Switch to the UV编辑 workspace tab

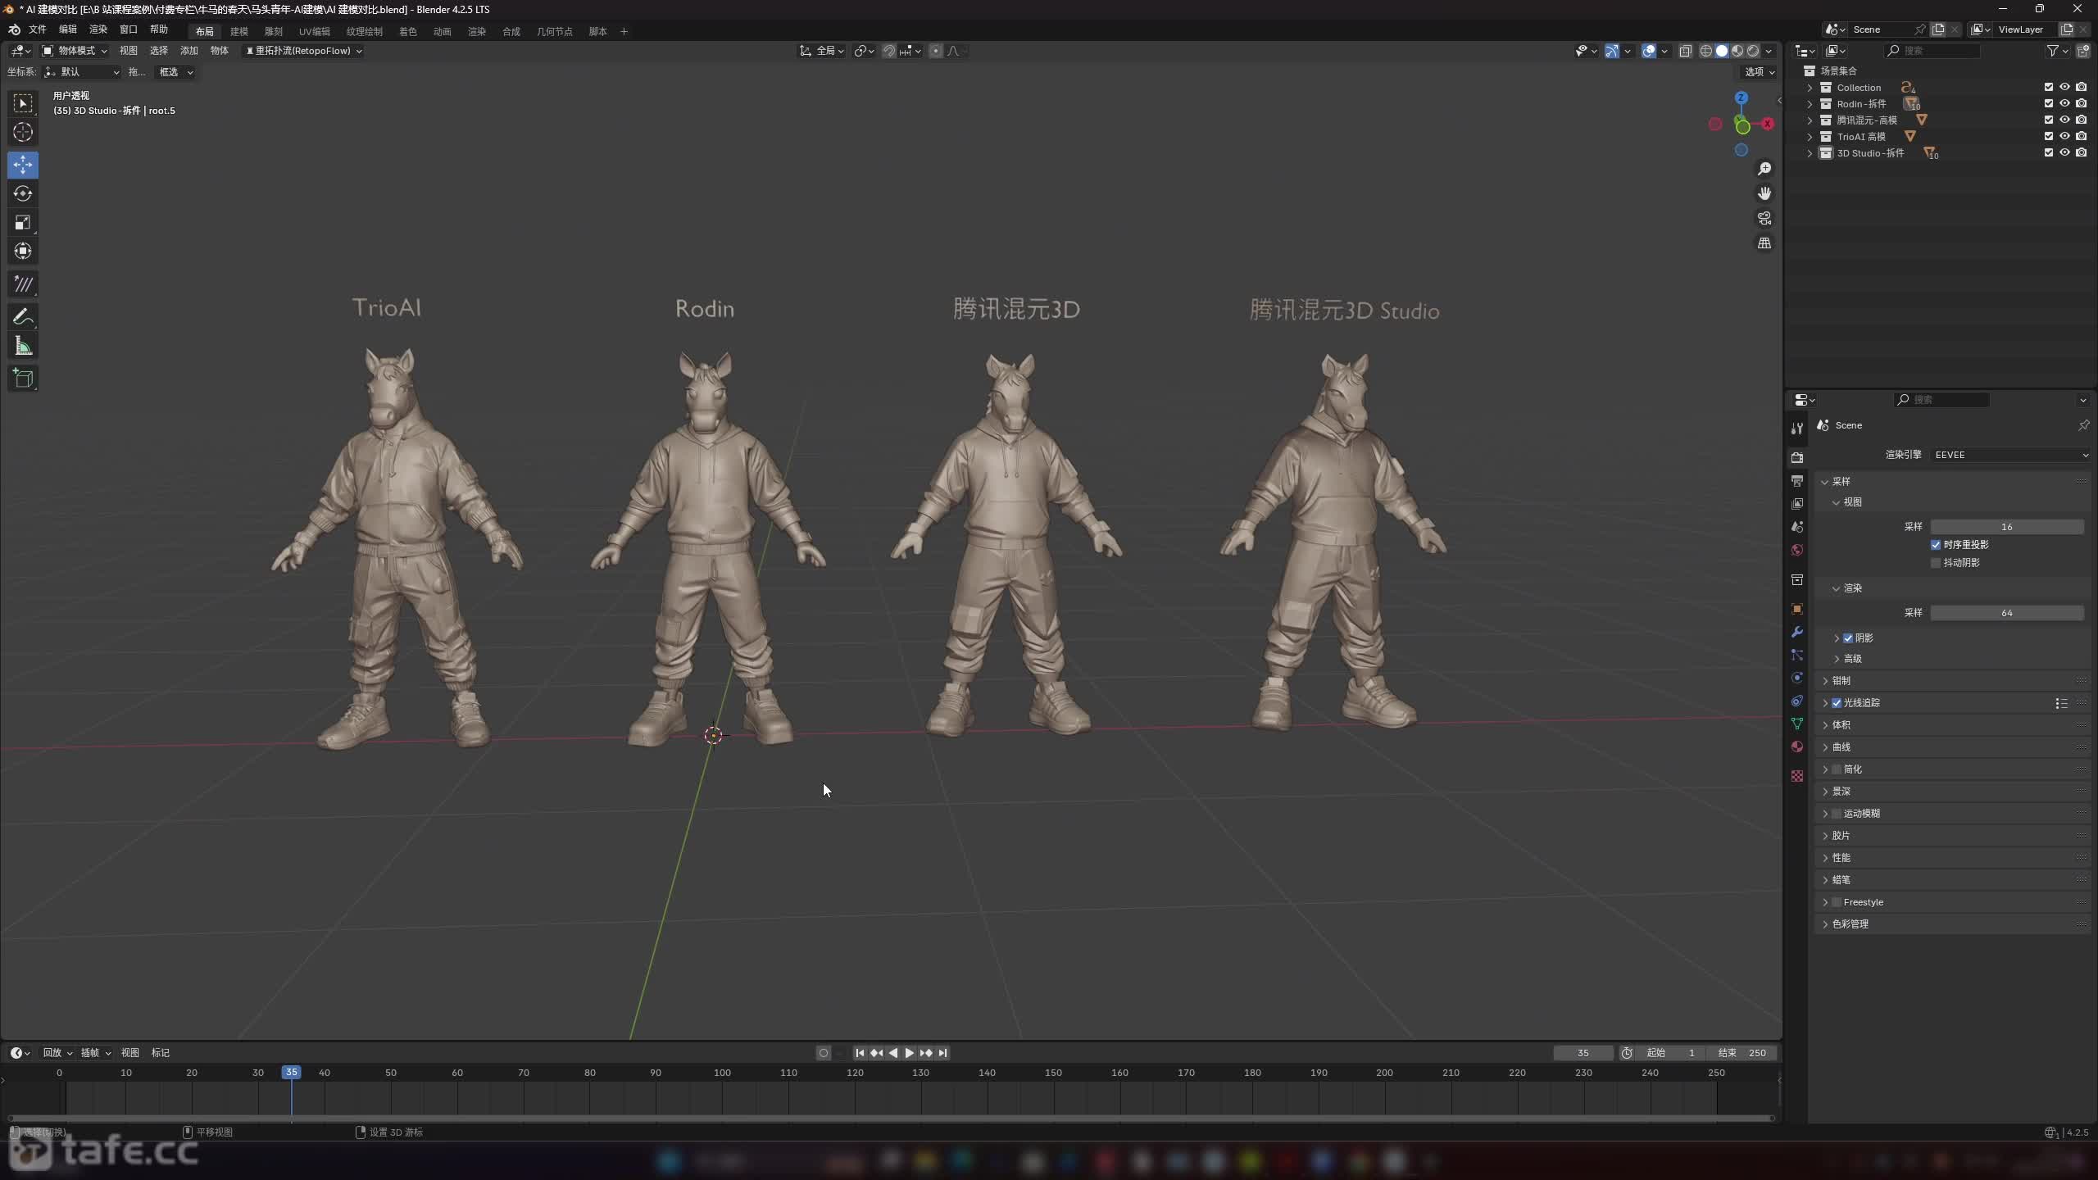click(314, 31)
